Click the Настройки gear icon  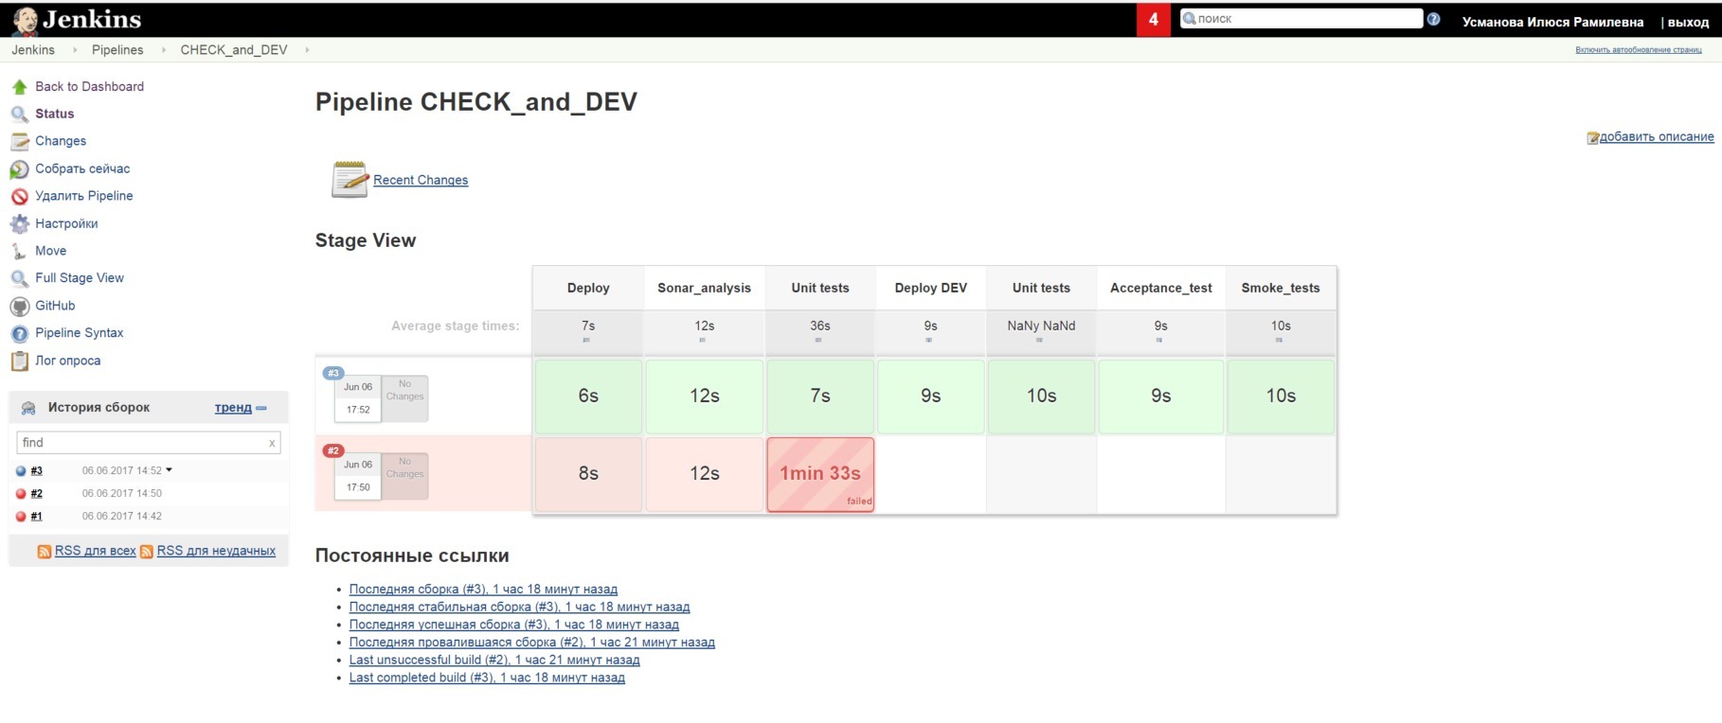point(19,224)
